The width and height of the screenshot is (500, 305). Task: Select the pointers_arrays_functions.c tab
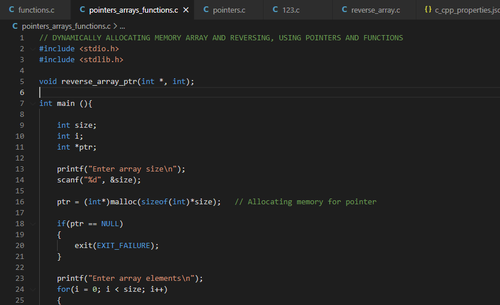tap(132, 10)
